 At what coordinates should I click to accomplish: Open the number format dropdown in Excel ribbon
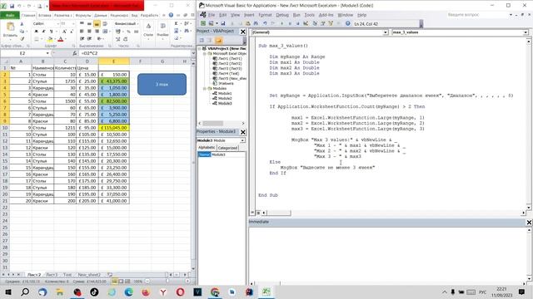[137, 24]
